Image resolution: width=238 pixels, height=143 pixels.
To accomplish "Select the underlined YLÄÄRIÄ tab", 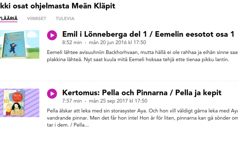I will pos(9,19).
